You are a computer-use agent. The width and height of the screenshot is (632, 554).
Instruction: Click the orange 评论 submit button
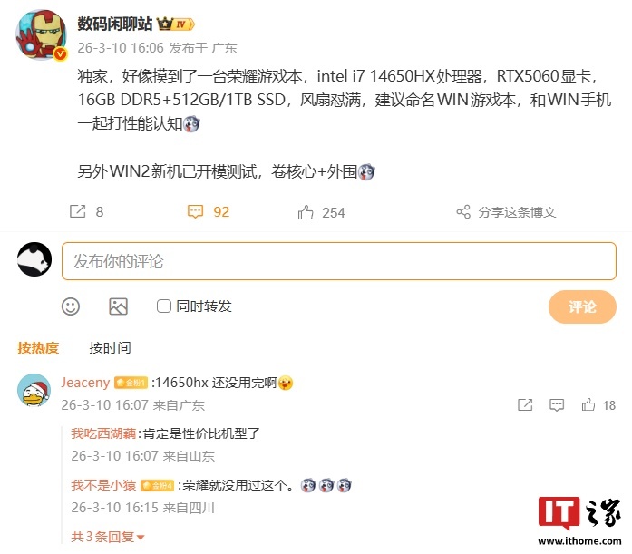point(582,306)
